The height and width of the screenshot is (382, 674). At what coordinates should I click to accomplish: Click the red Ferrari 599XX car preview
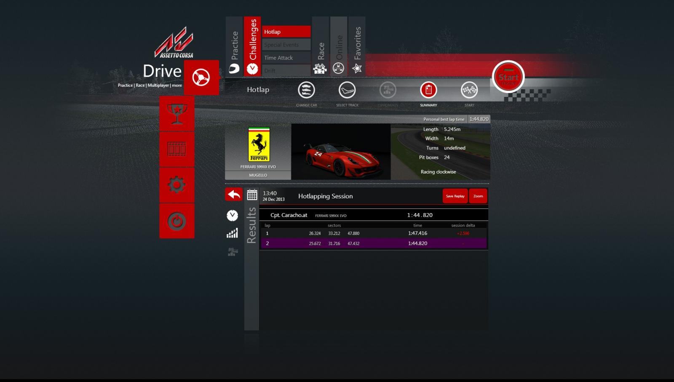[341, 152]
